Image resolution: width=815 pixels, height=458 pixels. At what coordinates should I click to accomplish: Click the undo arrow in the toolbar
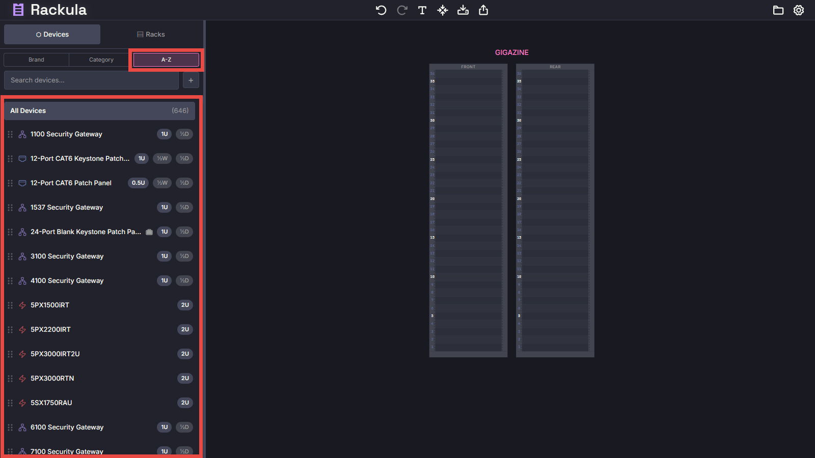click(x=381, y=10)
